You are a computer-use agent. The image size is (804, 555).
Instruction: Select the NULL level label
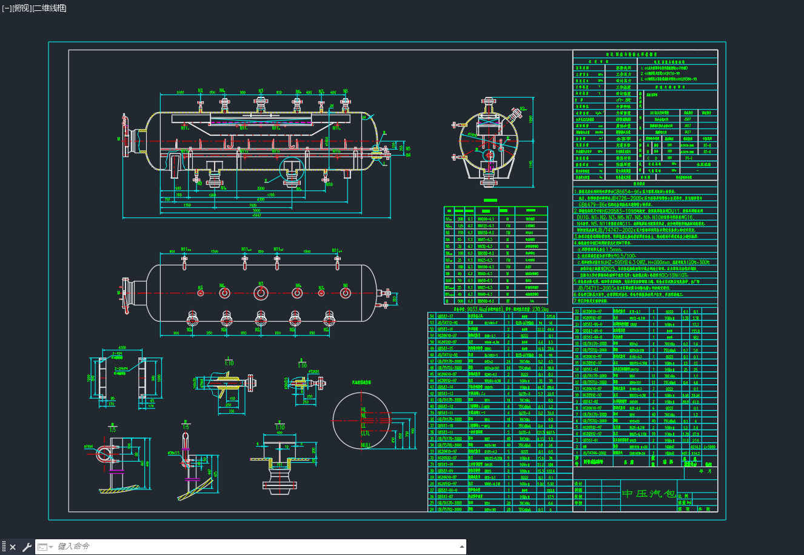(x=366, y=445)
